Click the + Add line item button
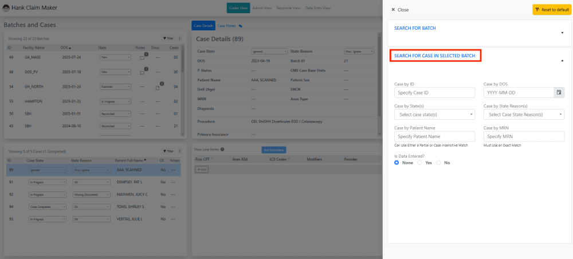The height and width of the screenshot is (259, 573). pyautogui.click(x=202, y=170)
